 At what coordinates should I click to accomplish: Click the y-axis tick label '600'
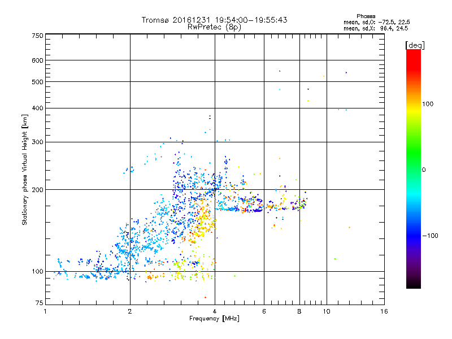click(38, 60)
